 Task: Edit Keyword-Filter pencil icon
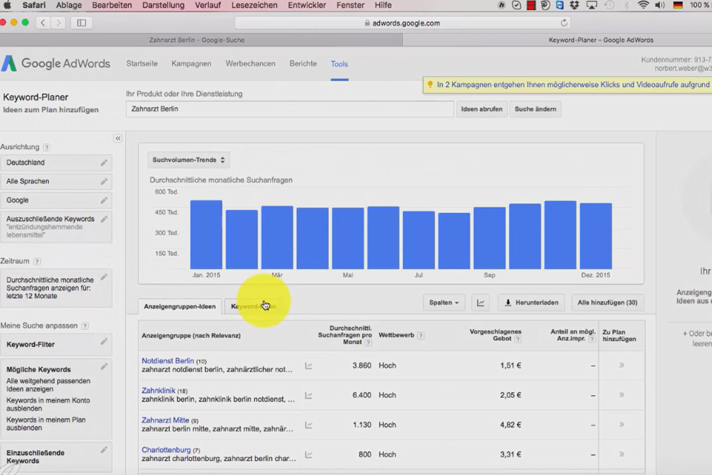coord(104,341)
